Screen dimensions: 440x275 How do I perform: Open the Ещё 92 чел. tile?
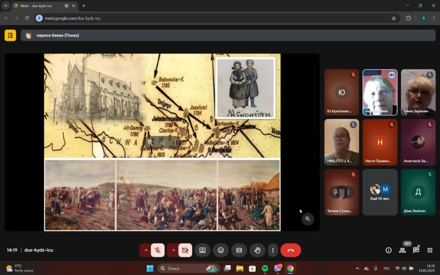pos(380,192)
